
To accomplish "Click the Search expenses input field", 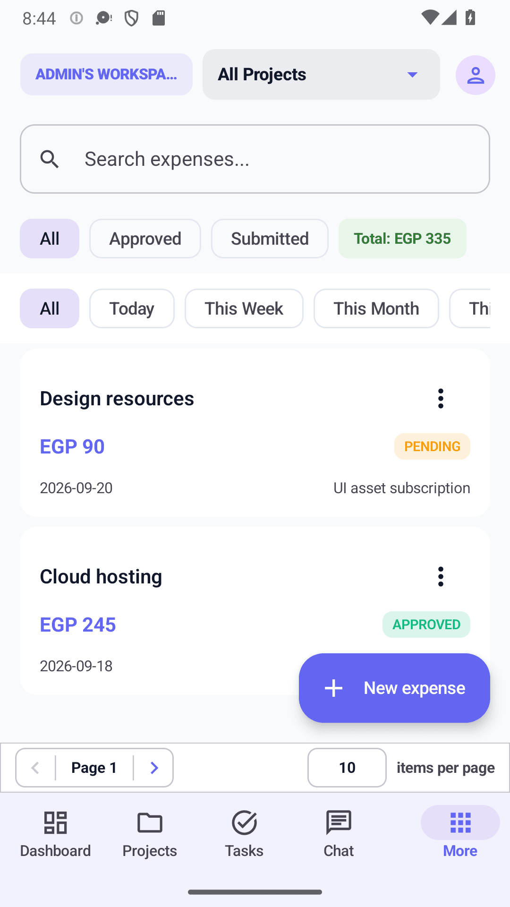I will click(x=255, y=159).
